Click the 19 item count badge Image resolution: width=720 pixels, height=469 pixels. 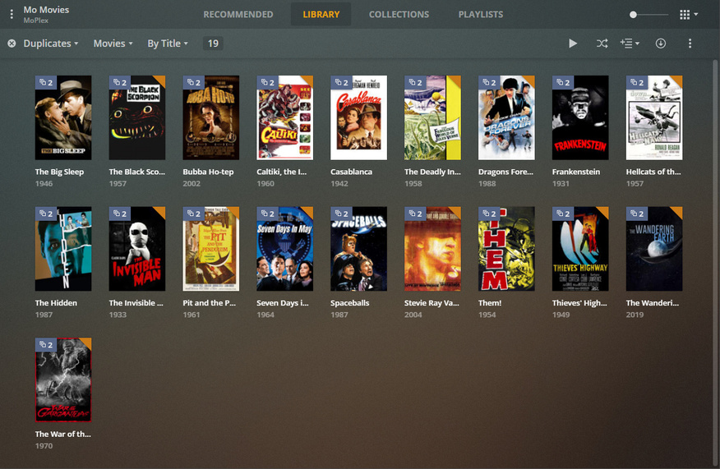pos(213,44)
